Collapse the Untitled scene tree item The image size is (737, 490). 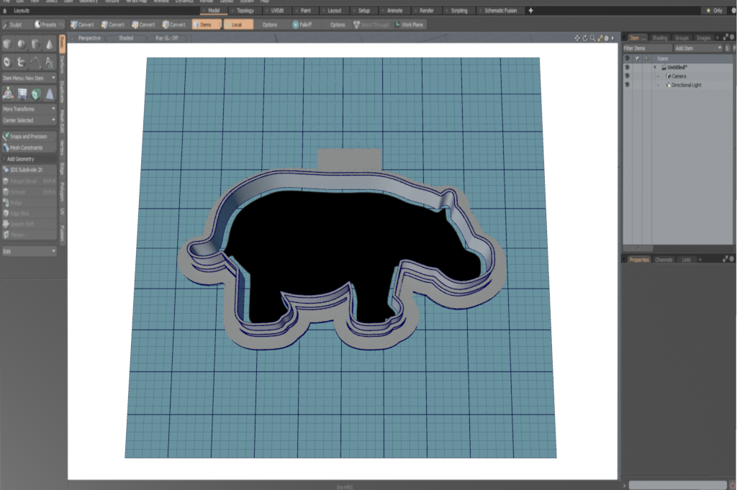tap(655, 67)
